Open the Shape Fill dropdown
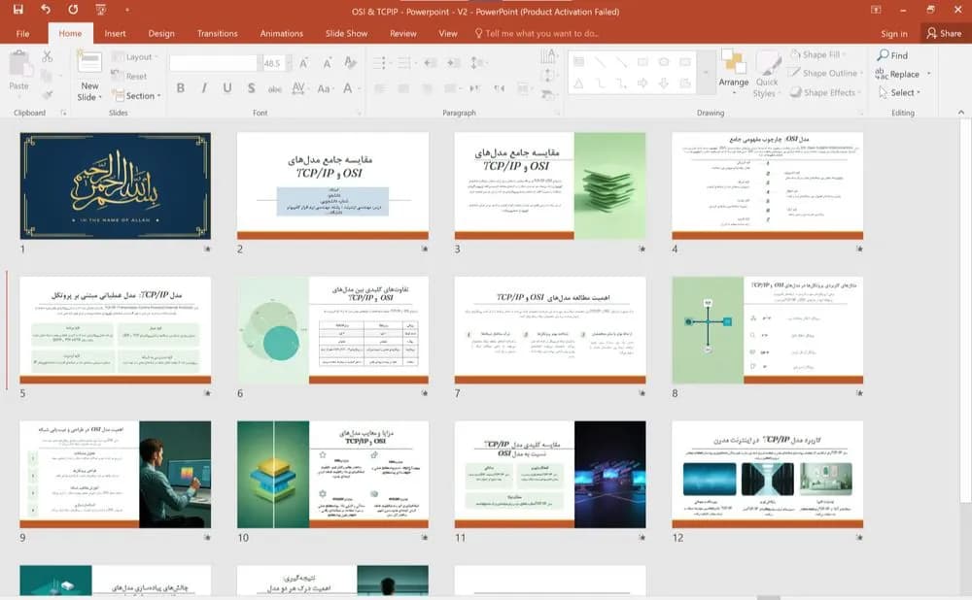Viewport: 972px width, 600px height. click(817, 54)
